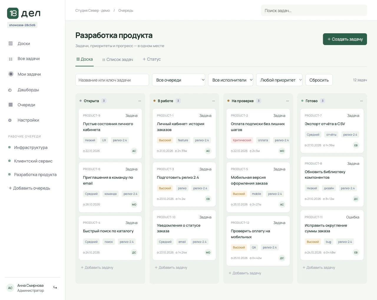This screenshot has width=377, height=300.
Task: Click the Мои задачи circle icon
Action: click(11, 74)
